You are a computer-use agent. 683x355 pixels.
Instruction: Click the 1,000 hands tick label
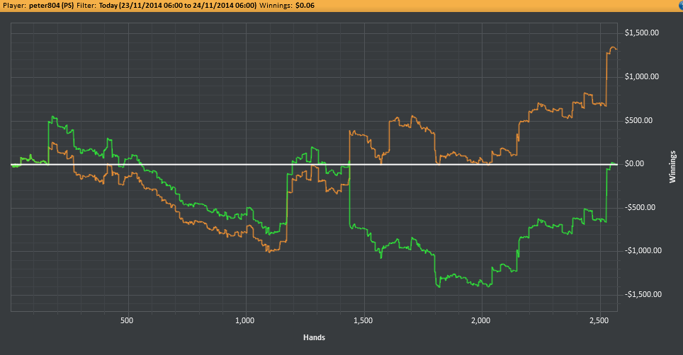coord(245,320)
